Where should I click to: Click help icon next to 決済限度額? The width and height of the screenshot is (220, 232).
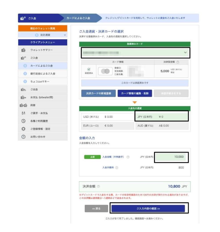coord(178,62)
